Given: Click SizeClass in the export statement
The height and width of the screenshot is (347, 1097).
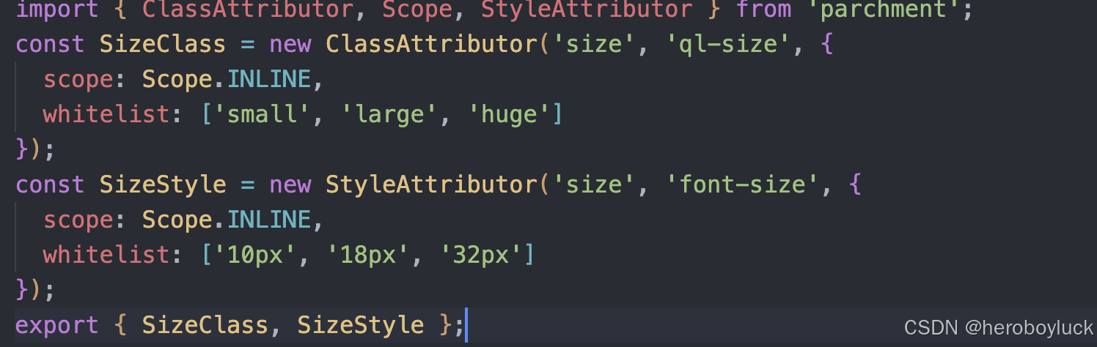Looking at the screenshot, I should (205, 325).
